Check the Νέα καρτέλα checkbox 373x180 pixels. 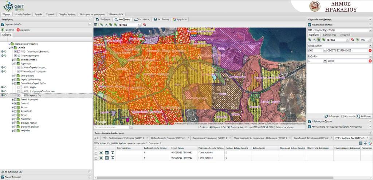tap(342, 116)
